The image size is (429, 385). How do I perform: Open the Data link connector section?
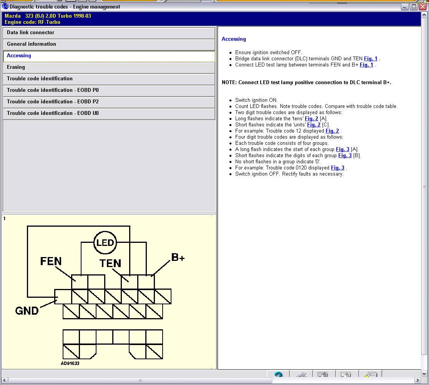109,33
